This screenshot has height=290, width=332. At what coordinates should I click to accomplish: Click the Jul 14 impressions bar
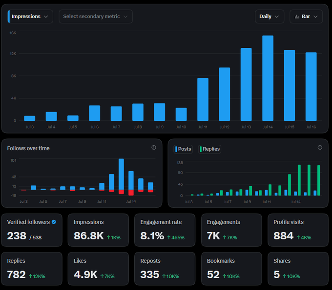click(268, 78)
